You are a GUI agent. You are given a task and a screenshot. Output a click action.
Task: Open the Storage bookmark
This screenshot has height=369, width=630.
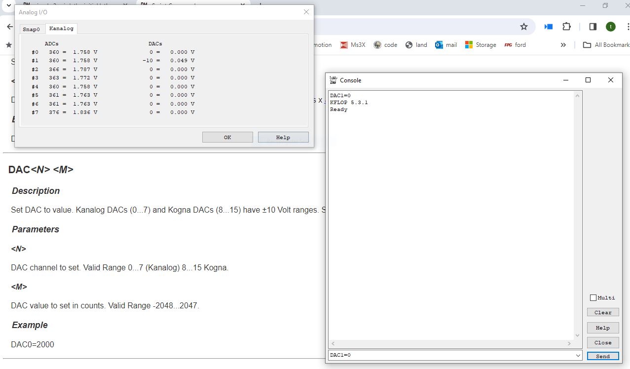coord(481,45)
